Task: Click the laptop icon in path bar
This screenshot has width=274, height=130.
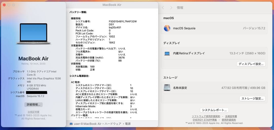Action: [71, 124]
